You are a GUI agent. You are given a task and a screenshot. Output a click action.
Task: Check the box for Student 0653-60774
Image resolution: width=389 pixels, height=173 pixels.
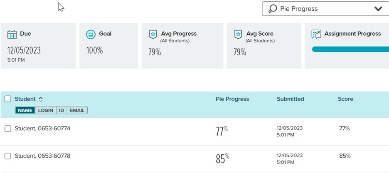[x=8, y=129]
